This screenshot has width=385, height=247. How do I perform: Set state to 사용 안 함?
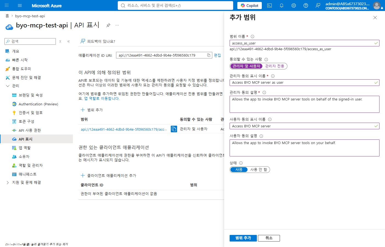click(x=258, y=170)
